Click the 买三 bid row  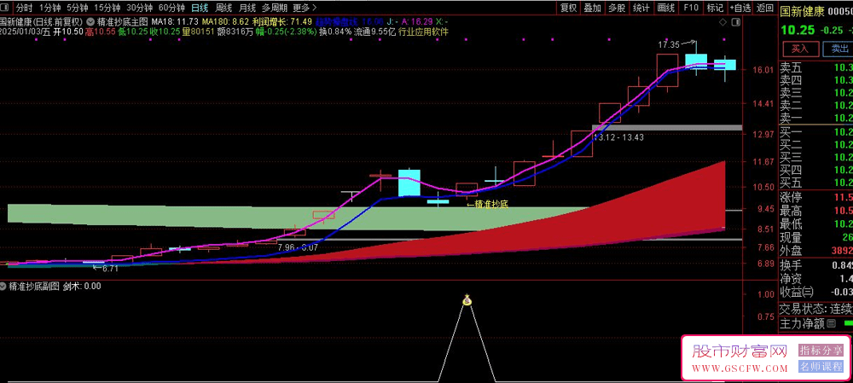click(x=816, y=157)
